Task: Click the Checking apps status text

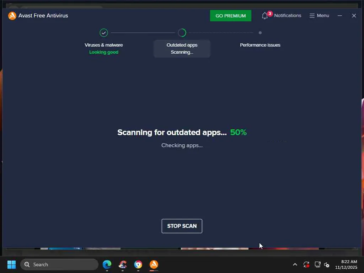Action: 182,145
